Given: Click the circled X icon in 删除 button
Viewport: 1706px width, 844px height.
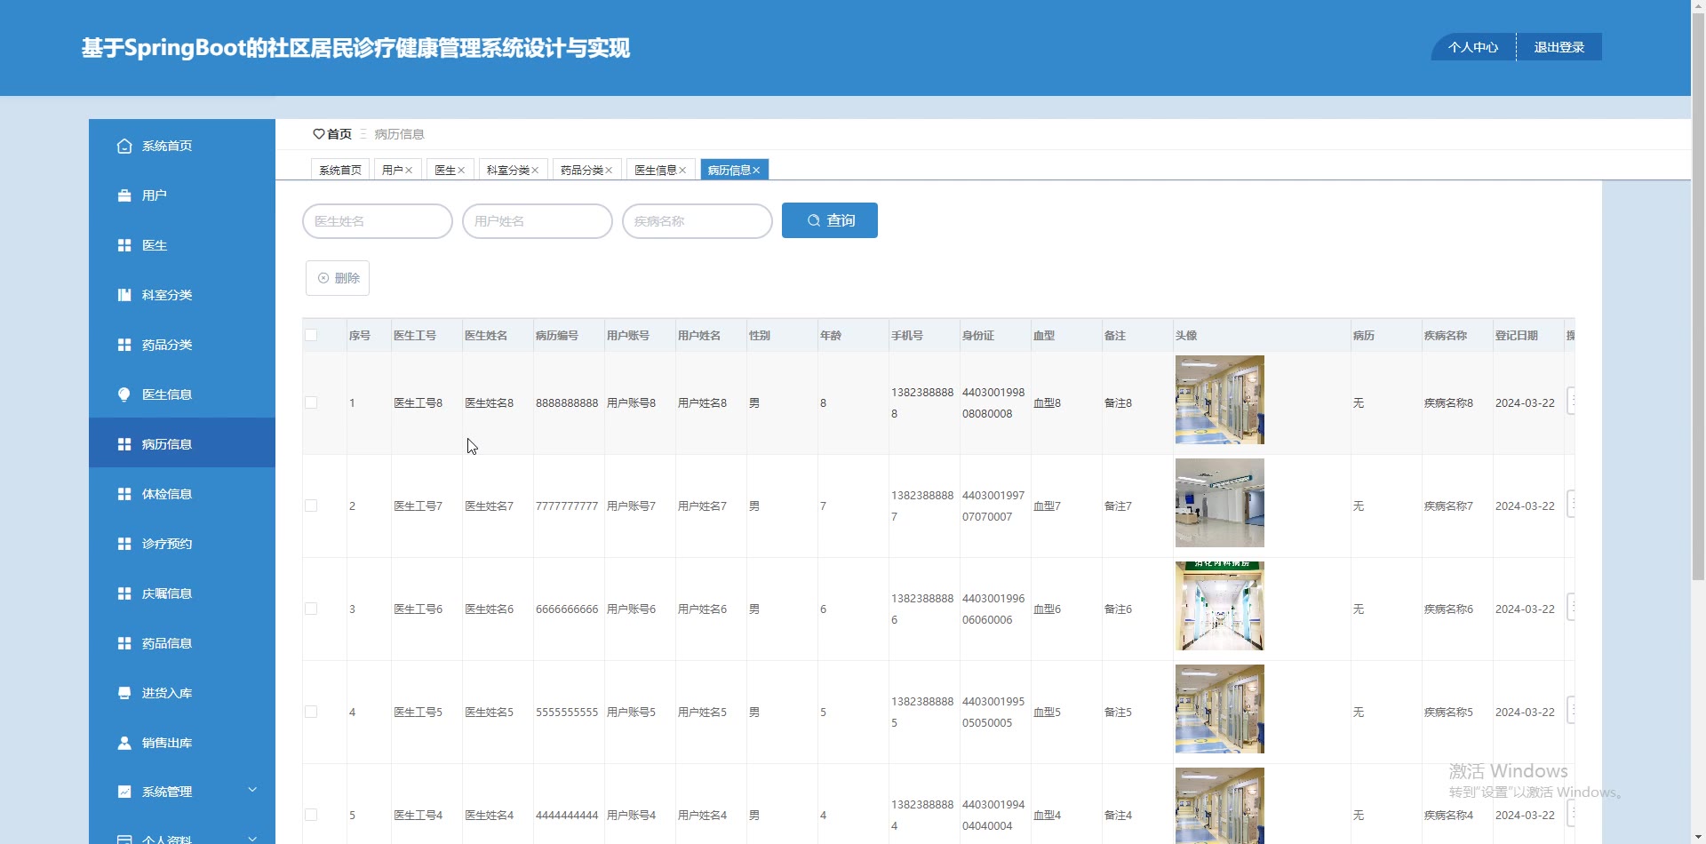Looking at the screenshot, I should (323, 278).
